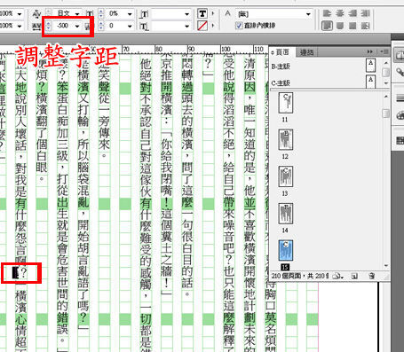Apply the second top-row paragraph alignment button
Viewport: 404px width, 352px height.
click(x=340, y=13)
